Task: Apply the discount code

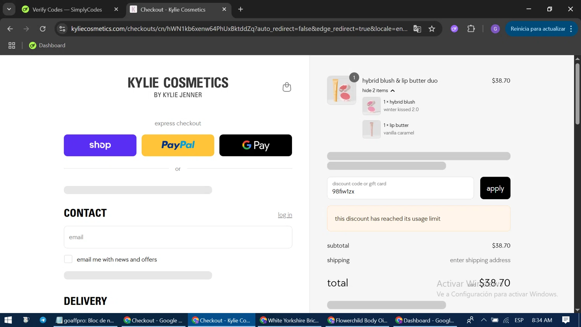Action: [495, 188]
